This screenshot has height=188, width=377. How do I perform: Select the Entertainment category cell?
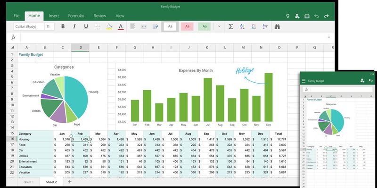pyautogui.click(x=35, y=161)
